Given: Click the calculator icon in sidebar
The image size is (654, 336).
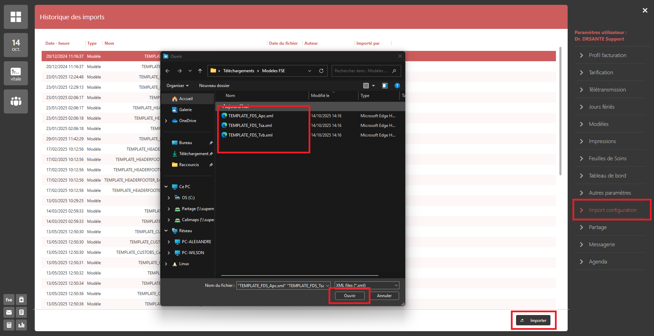Looking at the screenshot, I should (9, 325).
